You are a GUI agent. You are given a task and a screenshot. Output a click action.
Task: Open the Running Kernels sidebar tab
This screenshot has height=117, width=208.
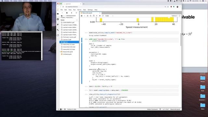(58, 19)
